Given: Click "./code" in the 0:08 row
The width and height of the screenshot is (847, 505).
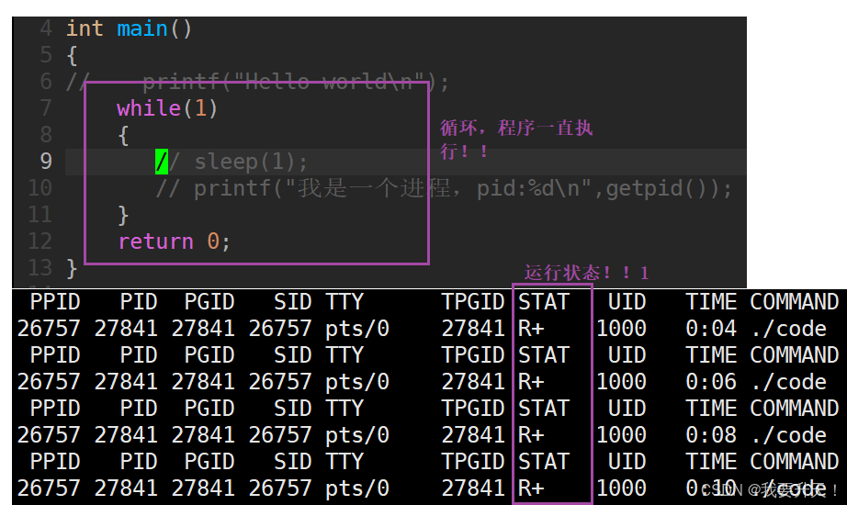Looking at the screenshot, I should click(789, 435).
